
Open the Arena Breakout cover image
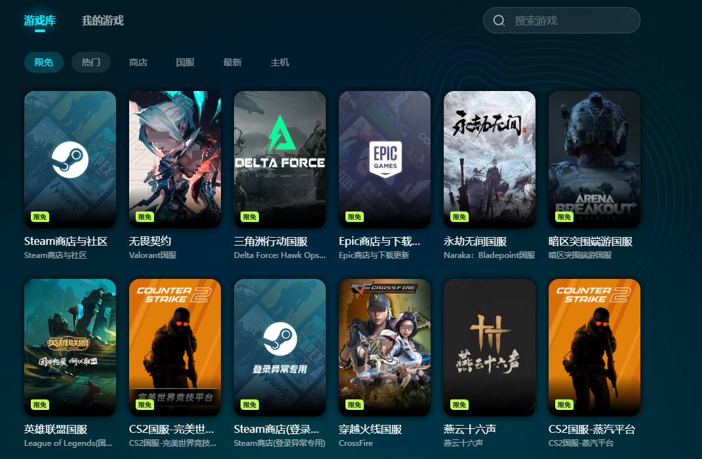pyautogui.click(x=594, y=160)
